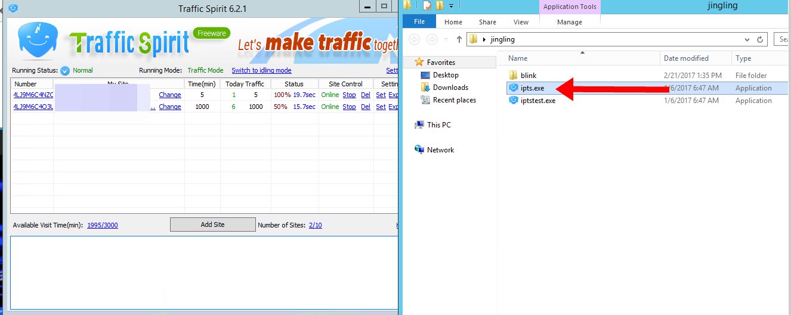The height and width of the screenshot is (315, 791).
Task: Click the Traffic Mode running mode text
Action: [x=205, y=70]
